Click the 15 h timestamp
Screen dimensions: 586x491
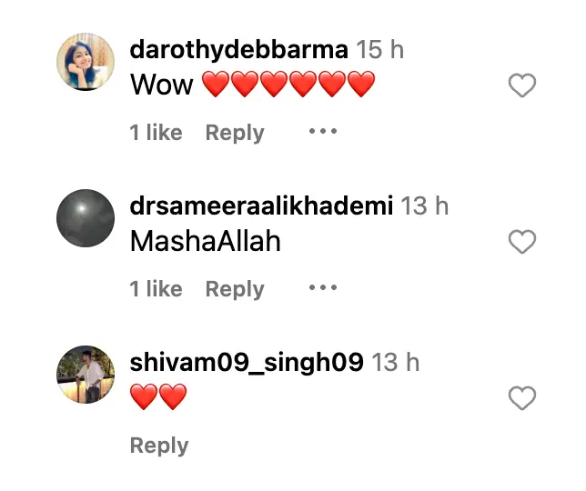(380, 50)
